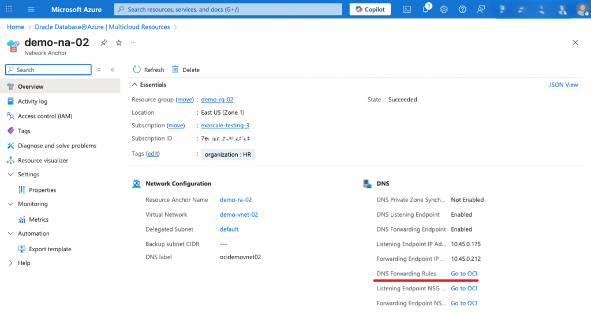This screenshot has width=591, height=314.
Task: Open Cloud Shell from the top bar
Action: coord(407,9)
